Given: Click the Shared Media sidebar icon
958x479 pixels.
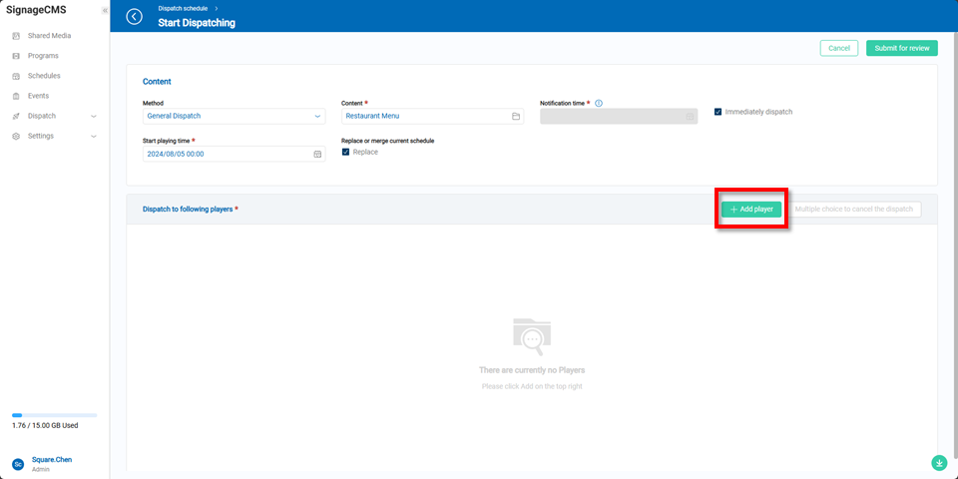Looking at the screenshot, I should (x=16, y=36).
